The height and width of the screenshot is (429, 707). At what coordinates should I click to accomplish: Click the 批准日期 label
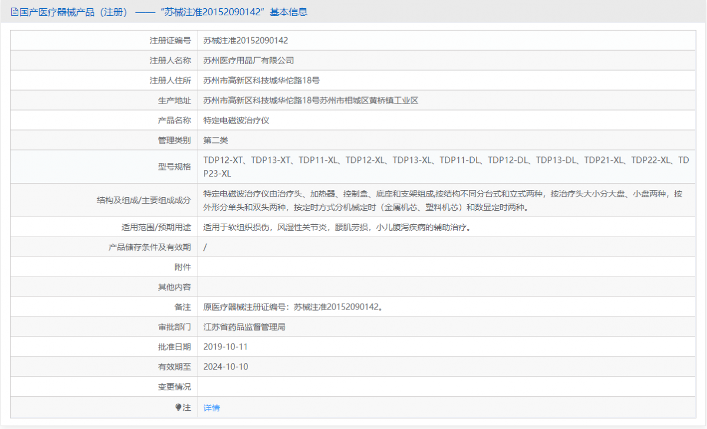pyautogui.click(x=174, y=347)
